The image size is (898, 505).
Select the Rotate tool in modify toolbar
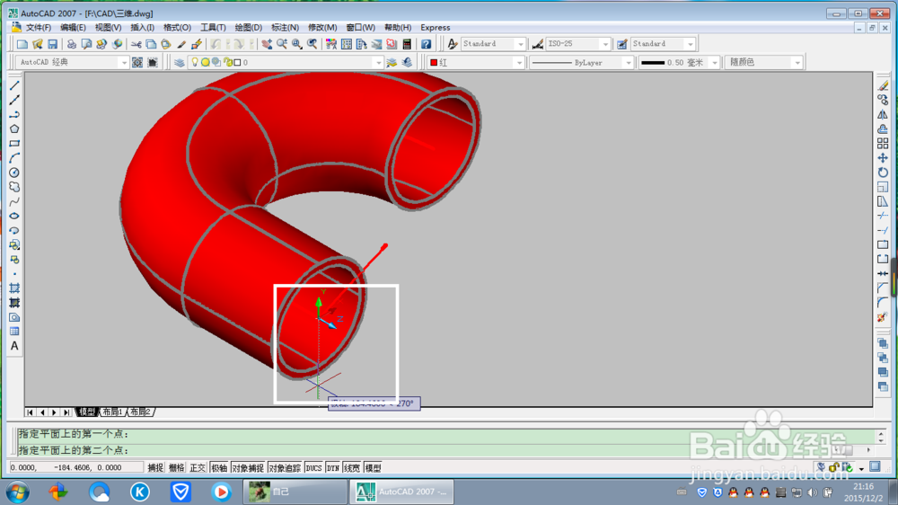click(883, 173)
